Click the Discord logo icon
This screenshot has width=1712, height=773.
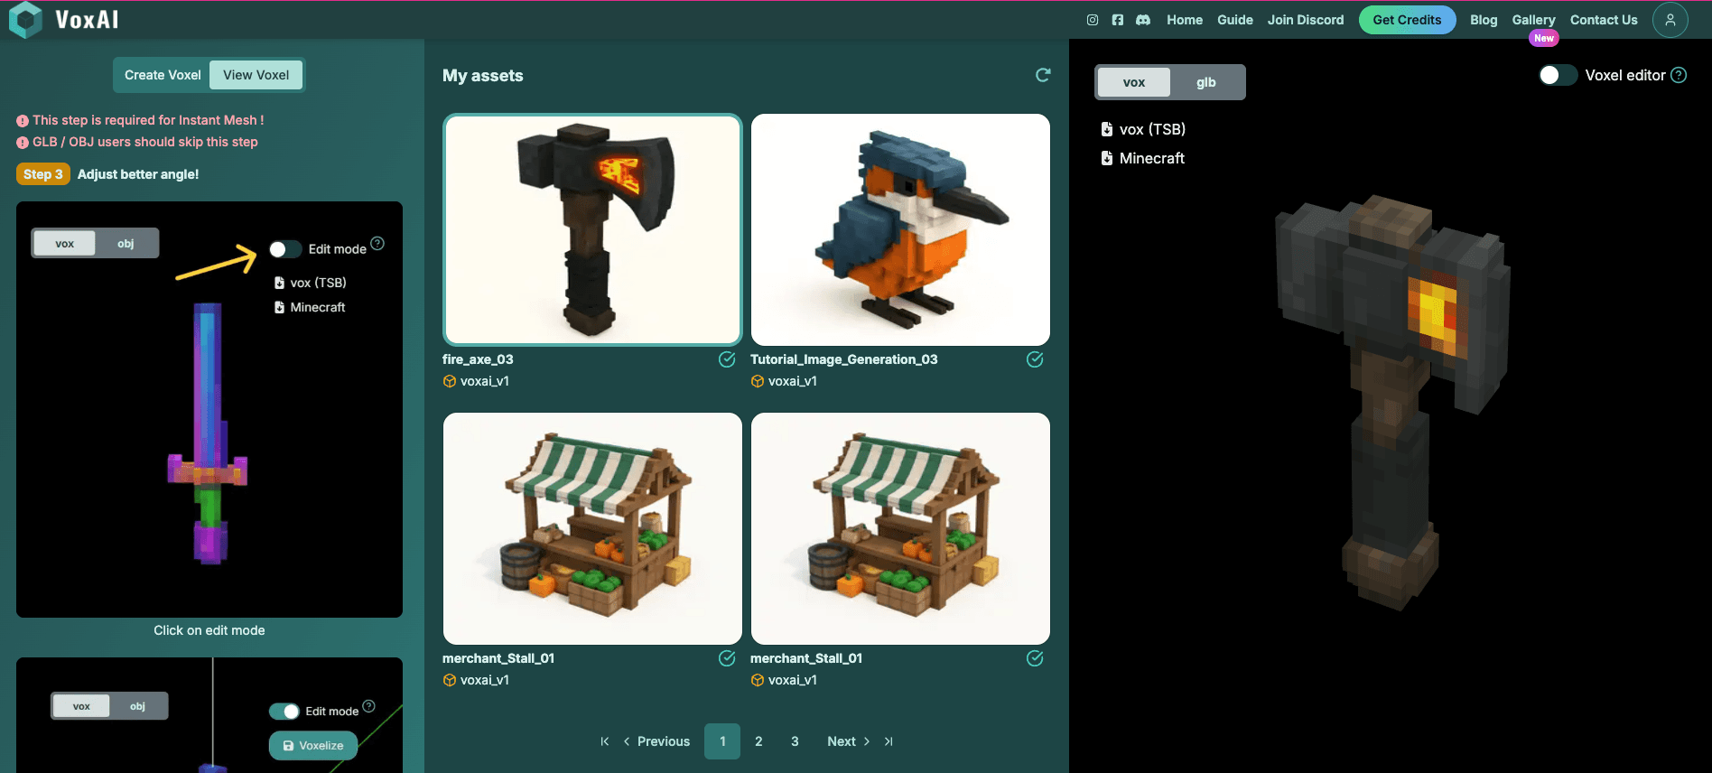[x=1143, y=20]
